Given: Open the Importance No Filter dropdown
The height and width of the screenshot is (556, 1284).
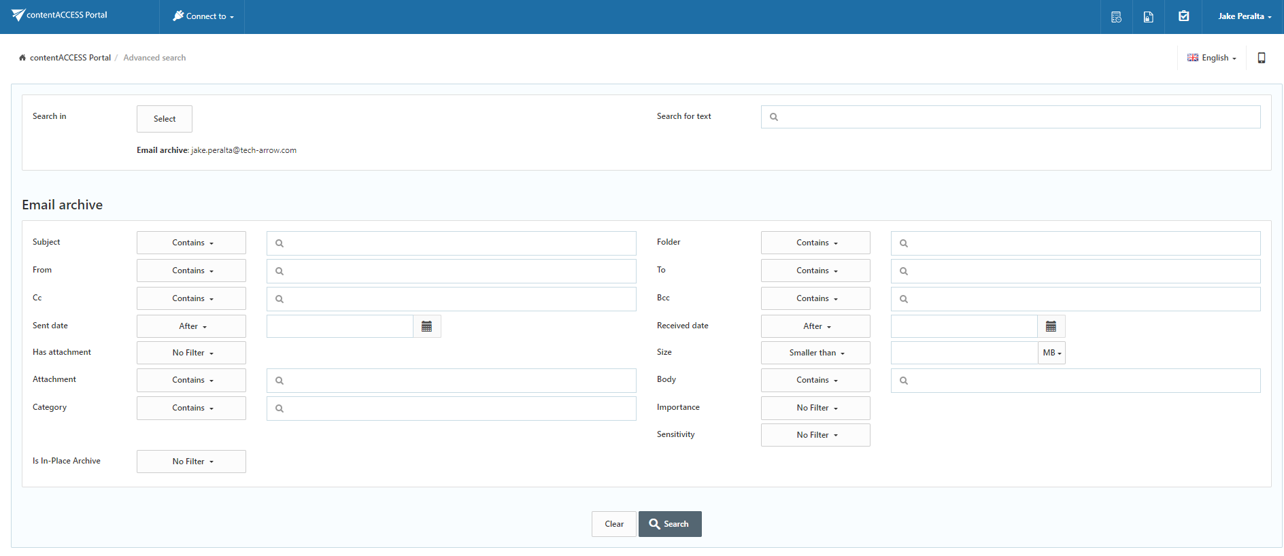Looking at the screenshot, I should tap(815, 408).
